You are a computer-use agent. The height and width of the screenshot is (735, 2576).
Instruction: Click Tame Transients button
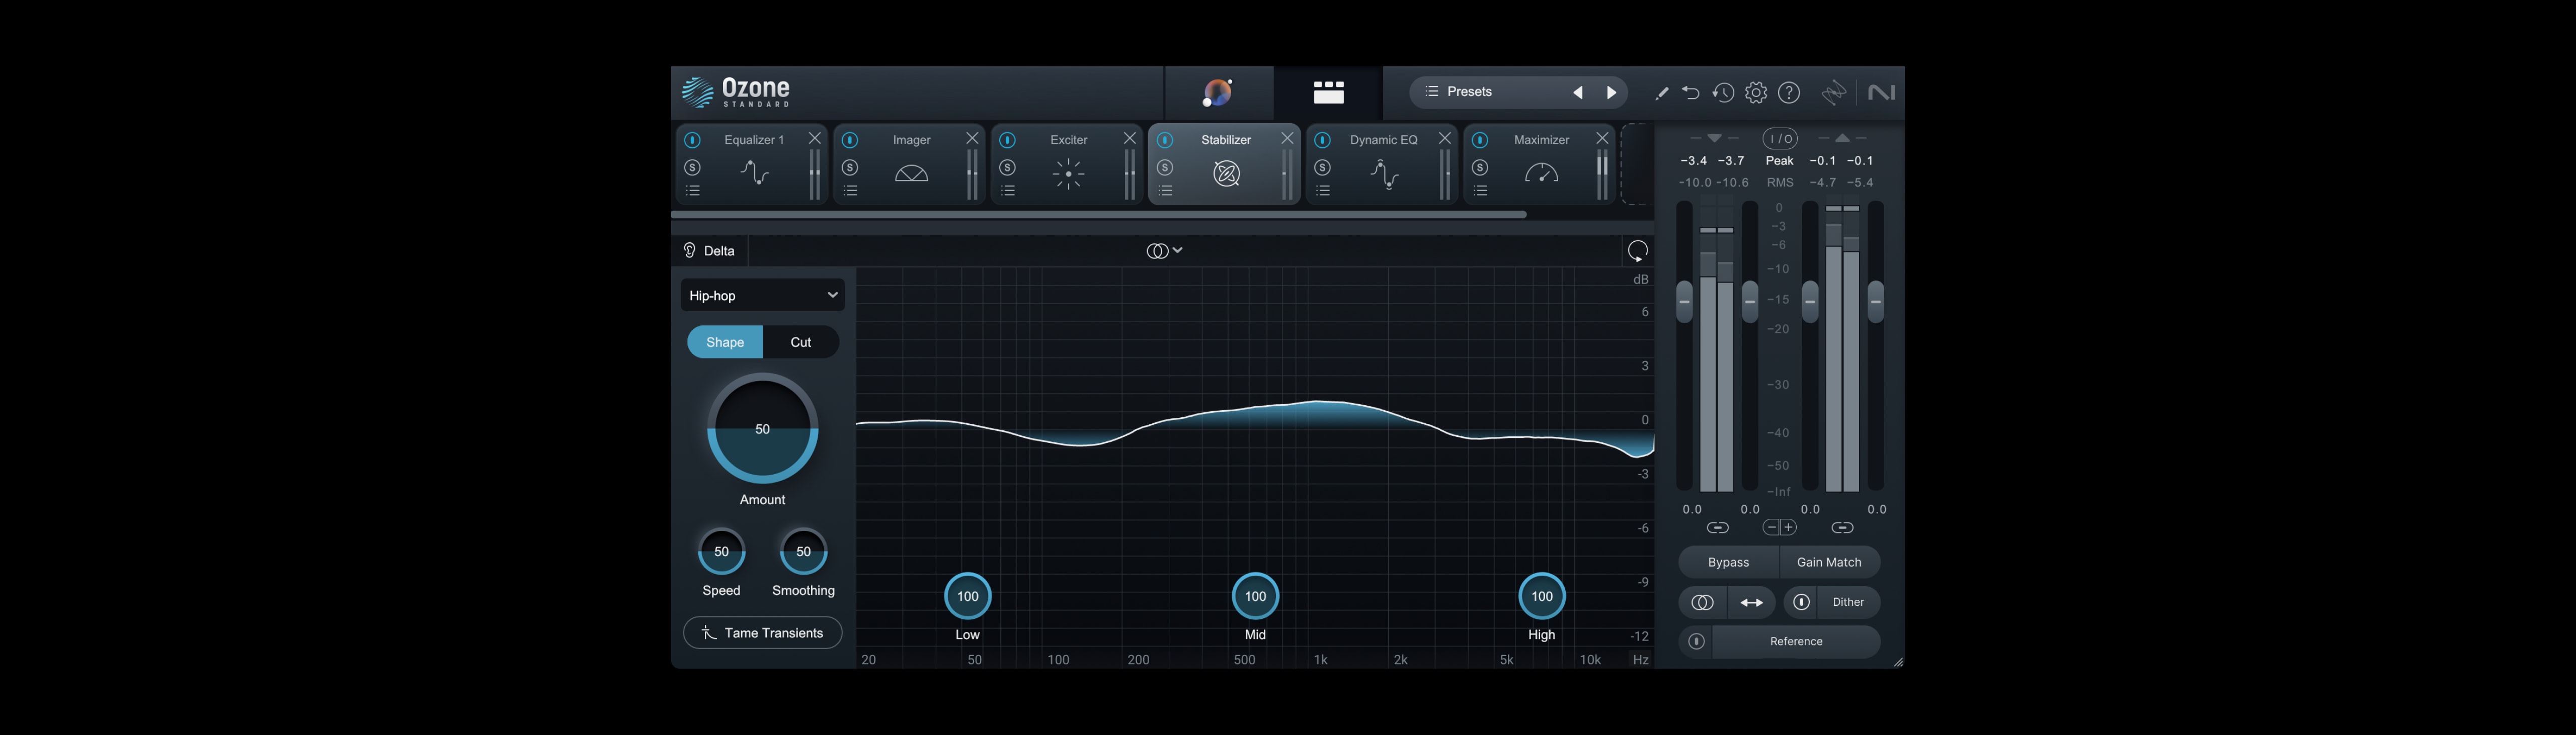762,633
